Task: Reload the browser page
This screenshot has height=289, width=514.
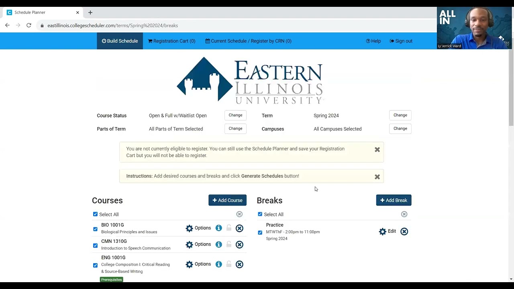Action: [29, 25]
